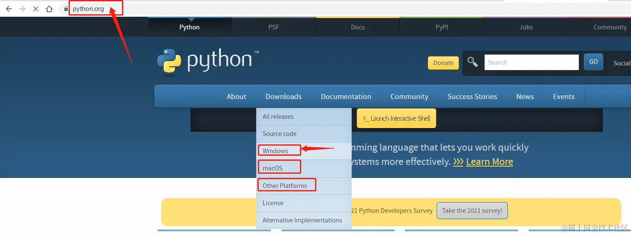The height and width of the screenshot is (235, 631).
Task: Switch to the Docs top tab
Action: pyautogui.click(x=358, y=27)
